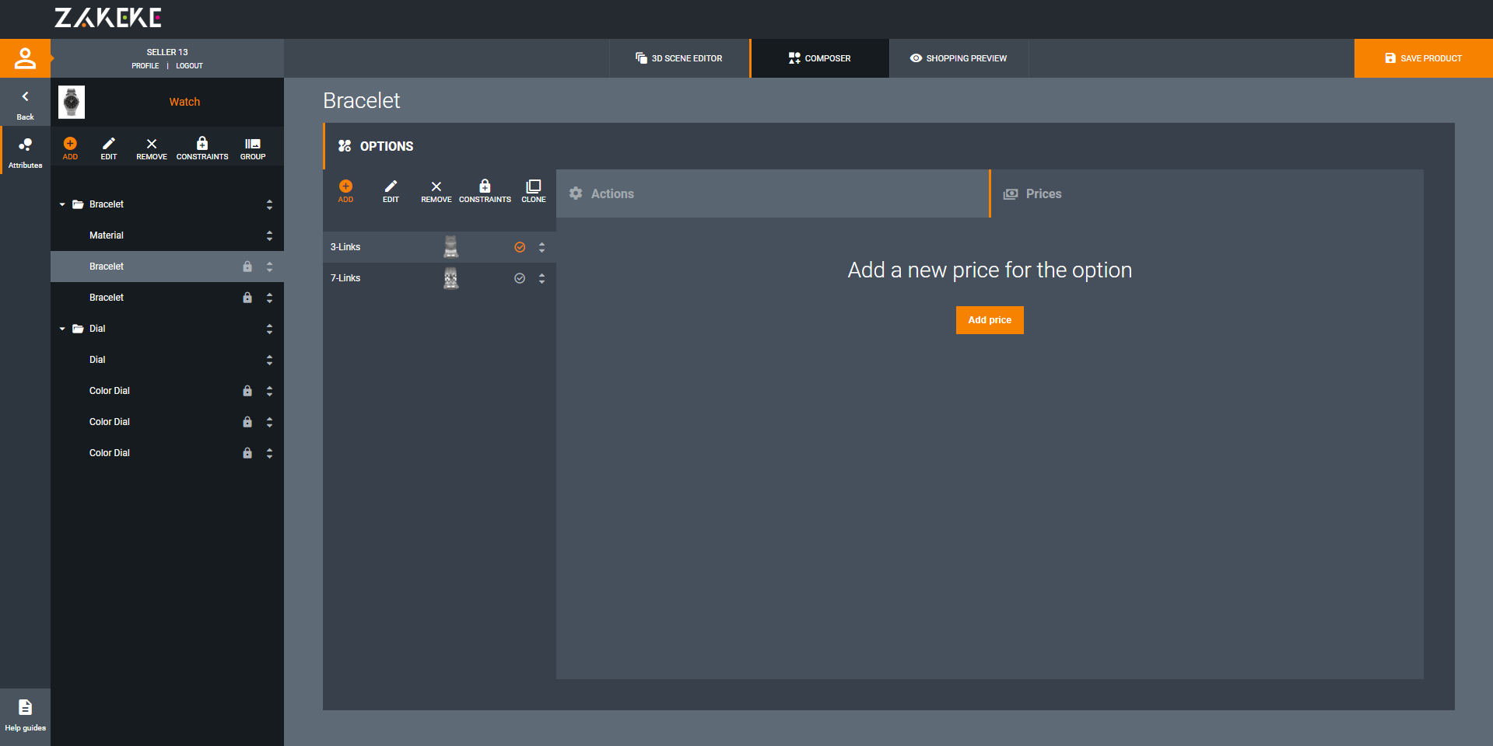Click the Zakeke logo
The image size is (1493, 746).
[108, 18]
